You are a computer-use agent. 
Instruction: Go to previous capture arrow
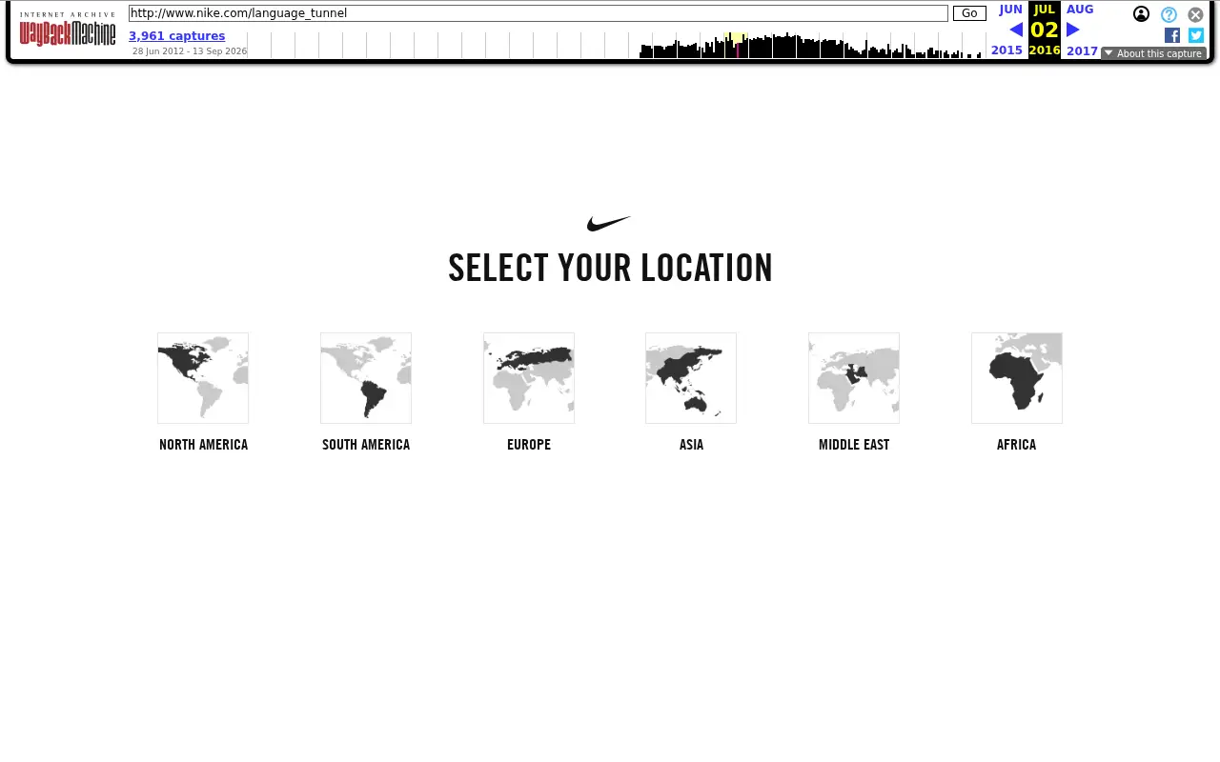click(1016, 30)
